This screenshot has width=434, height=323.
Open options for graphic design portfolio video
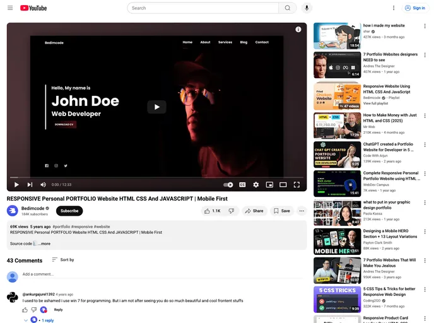click(425, 203)
